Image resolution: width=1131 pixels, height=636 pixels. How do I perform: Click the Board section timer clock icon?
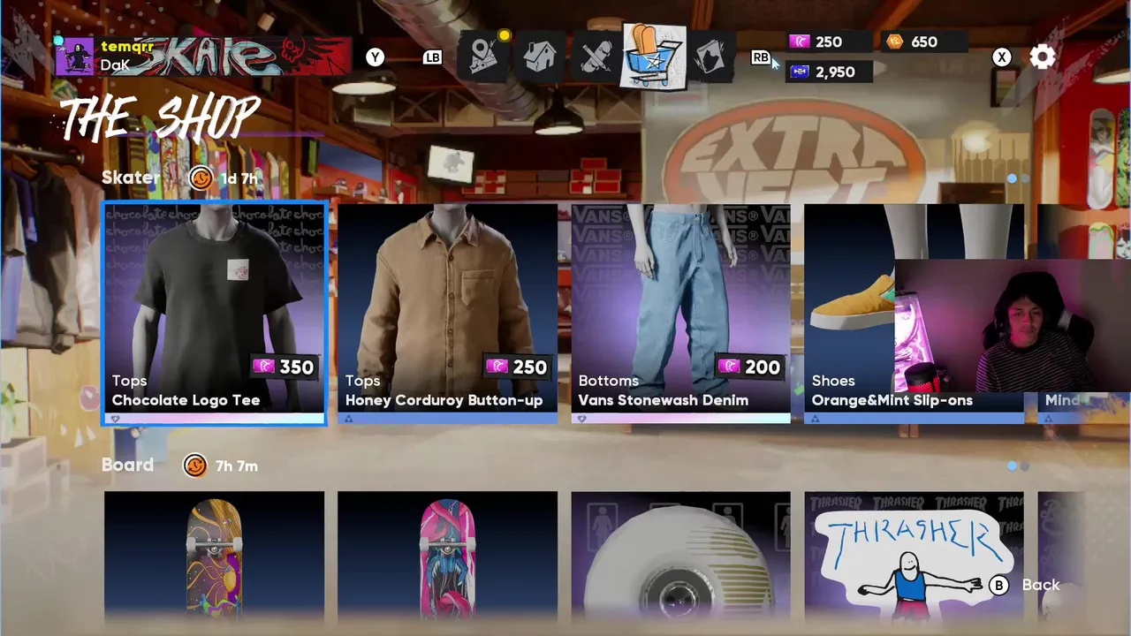pos(194,466)
